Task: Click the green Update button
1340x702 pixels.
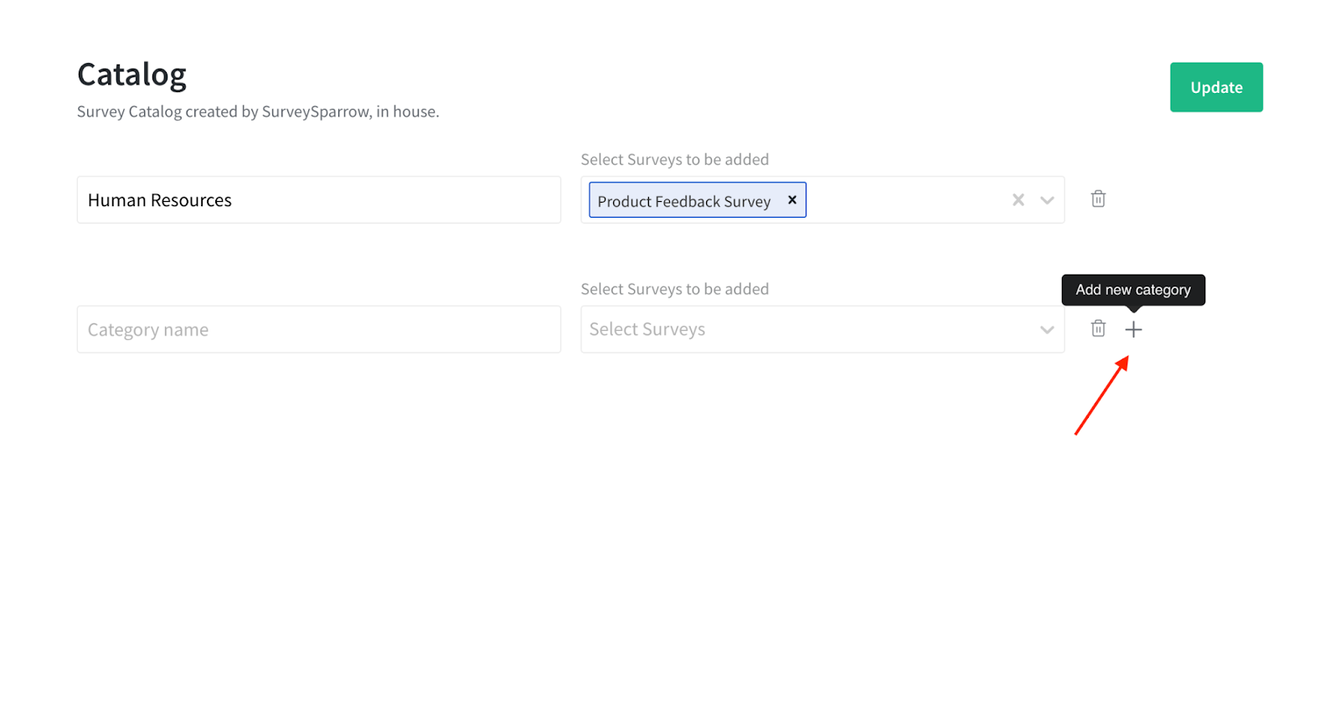Action: click(x=1215, y=87)
